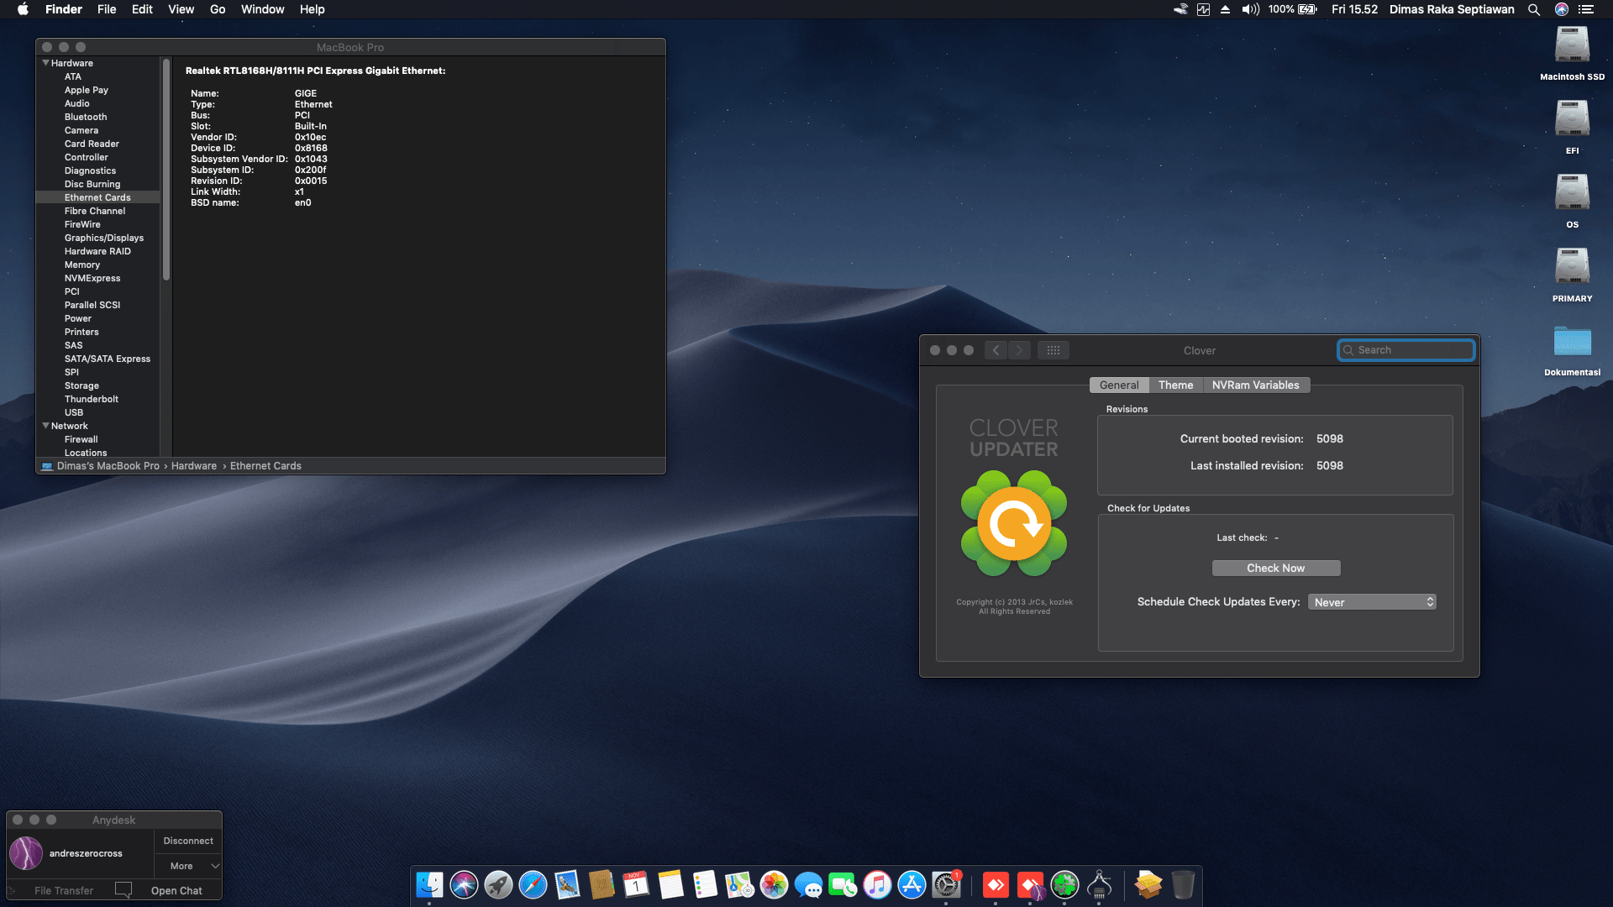This screenshot has height=907, width=1613.
Task: Collapse the Hardware section in sidebar
Action: [45, 63]
